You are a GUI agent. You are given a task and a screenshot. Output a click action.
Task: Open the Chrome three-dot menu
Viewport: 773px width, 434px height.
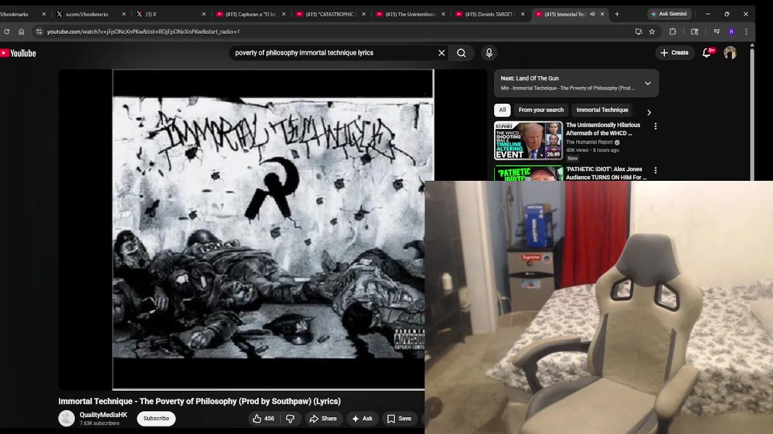[746, 31]
